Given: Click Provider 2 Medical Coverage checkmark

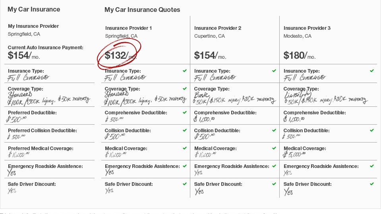Looking at the screenshot, I should click(x=274, y=148).
